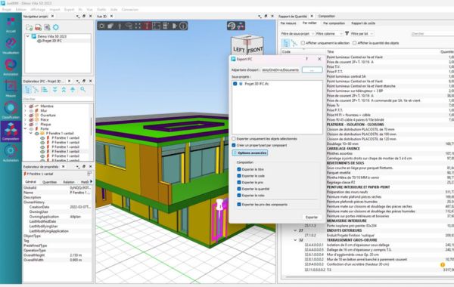Click Options avancées button
This screenshot has height=287, width=454.
250,153
